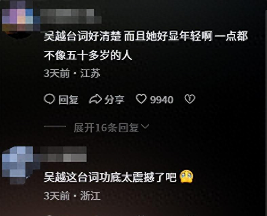Dislike the comment with the broken heart icon

point(190,99)
